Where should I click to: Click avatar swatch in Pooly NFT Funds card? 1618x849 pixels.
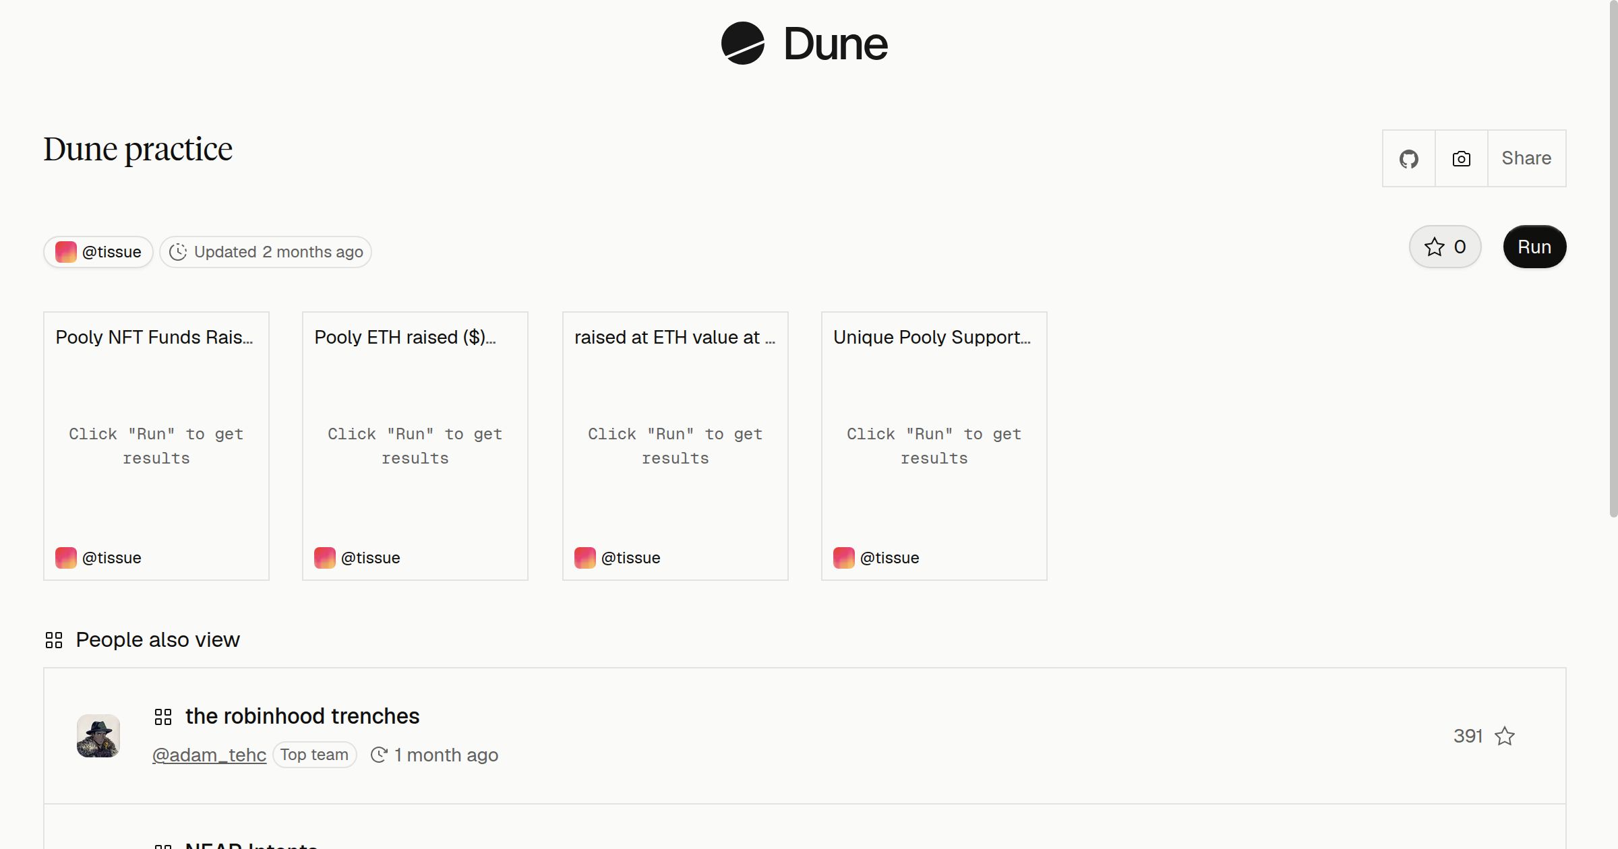[x=66, y=558]
